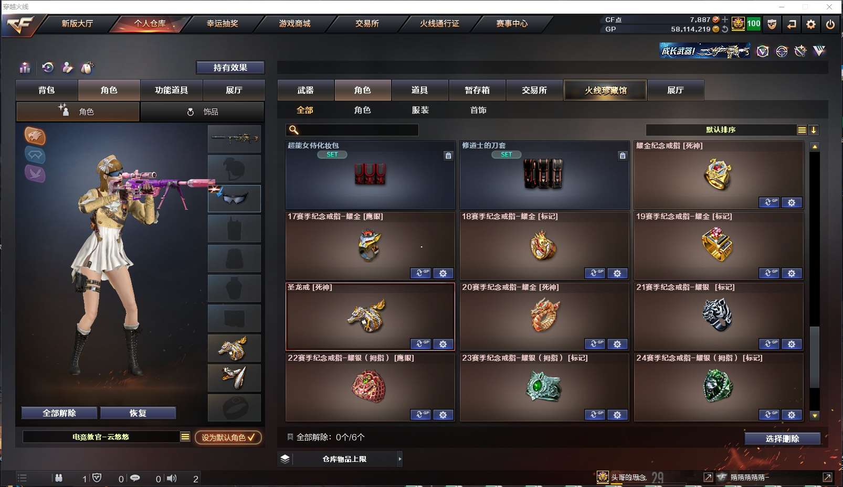Toggle 设为默认角色 checkmark button

tap(228, 437)
